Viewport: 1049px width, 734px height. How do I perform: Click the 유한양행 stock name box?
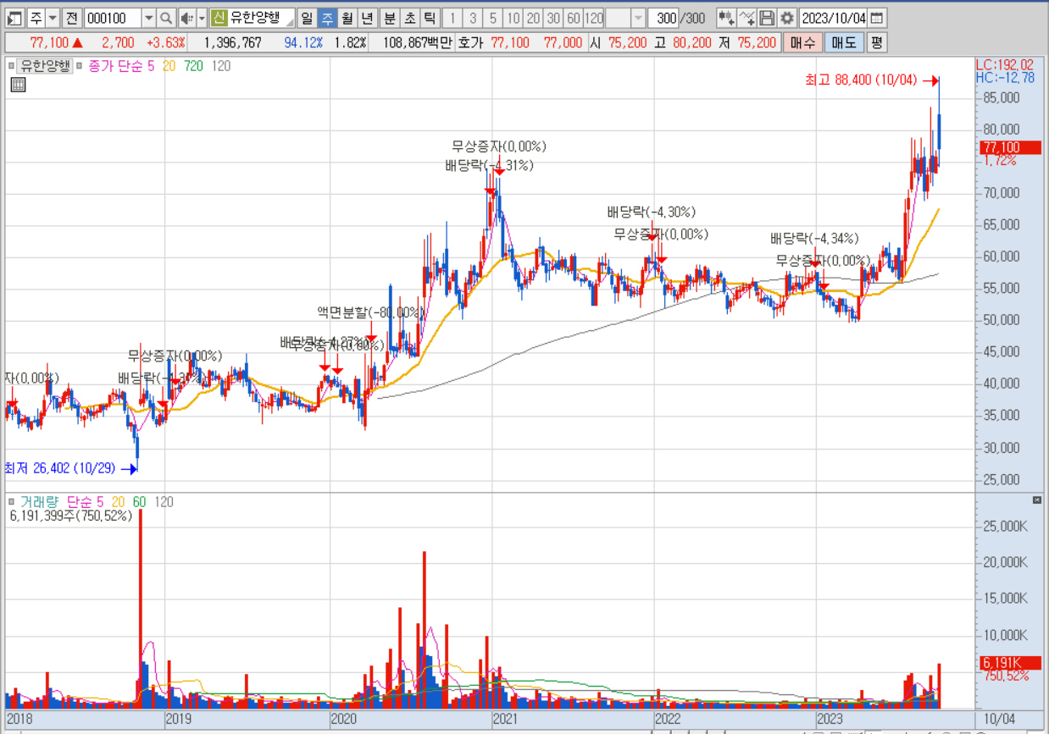[x=260, y=18]
